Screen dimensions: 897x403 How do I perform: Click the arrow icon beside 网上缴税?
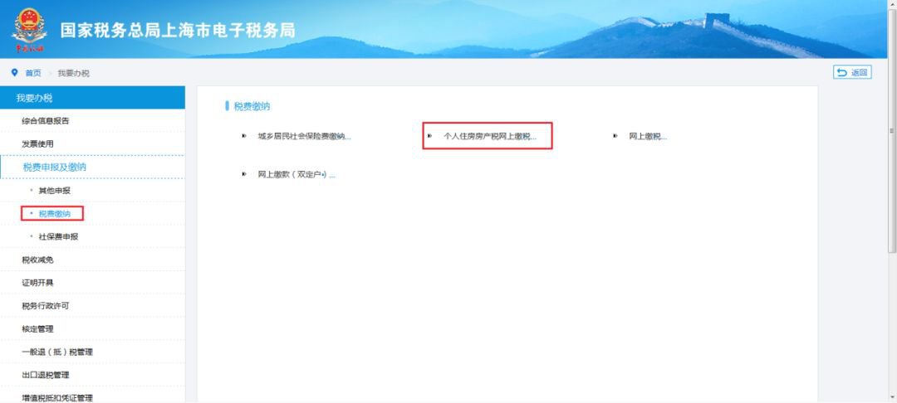[615, 136]
